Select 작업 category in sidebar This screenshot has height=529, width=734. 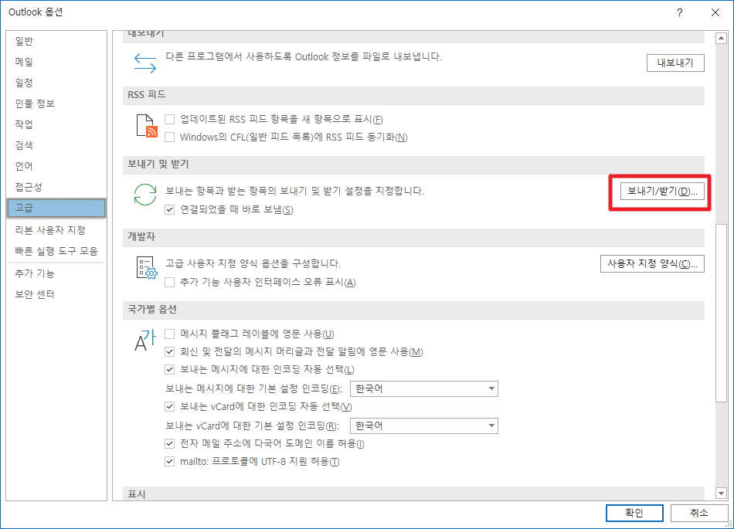56,124
